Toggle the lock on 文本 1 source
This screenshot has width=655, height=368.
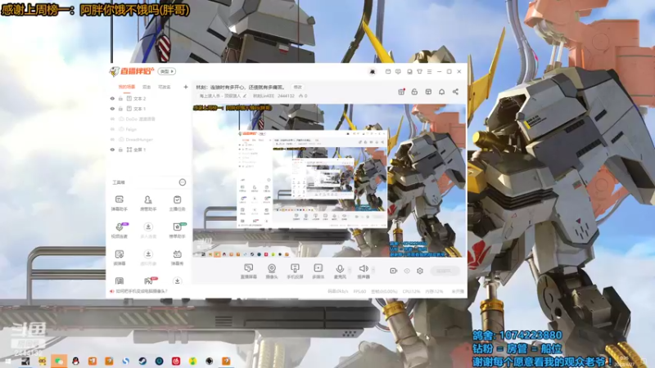(120, 109)
